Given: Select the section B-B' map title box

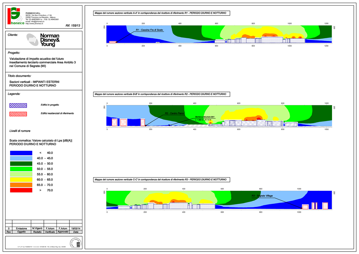Looking at the screenshot, I should click(162, 94).
